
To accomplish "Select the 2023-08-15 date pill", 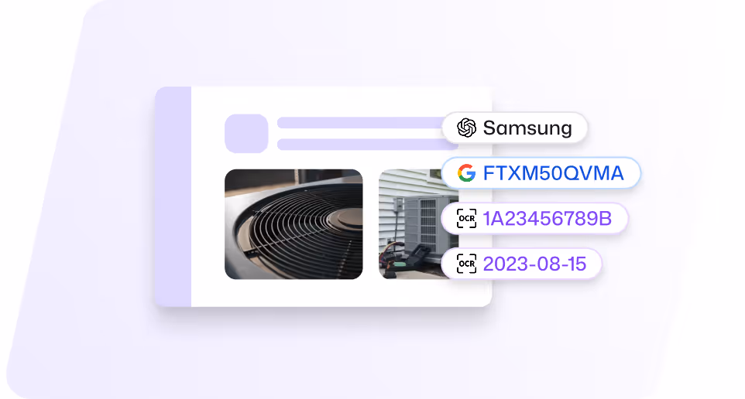I will click(x=522, y=264).
